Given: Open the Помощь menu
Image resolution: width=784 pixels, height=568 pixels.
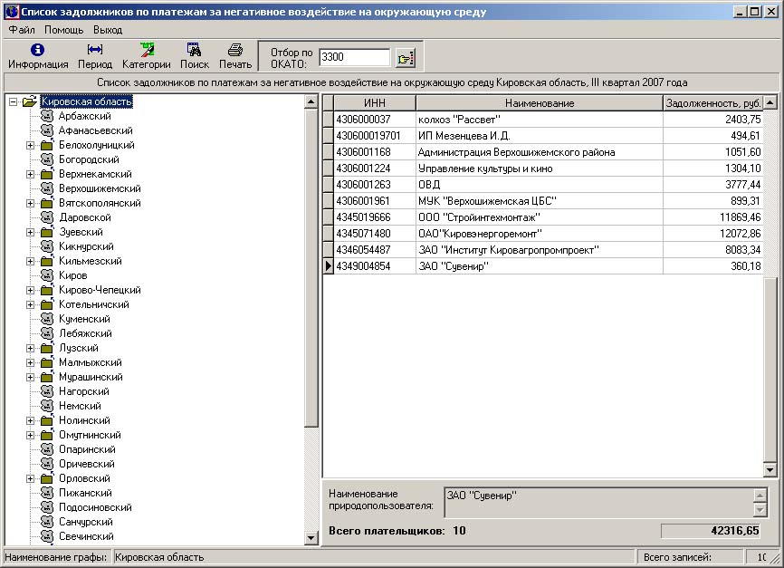Looking at the screenshot, I should pos(63,30).
